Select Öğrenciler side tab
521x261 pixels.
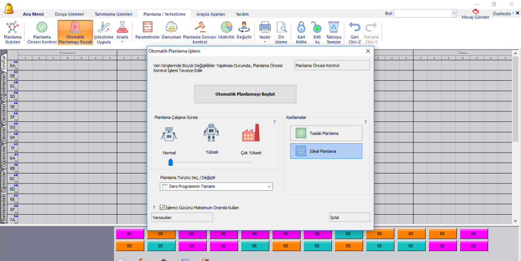click(3, 157)
